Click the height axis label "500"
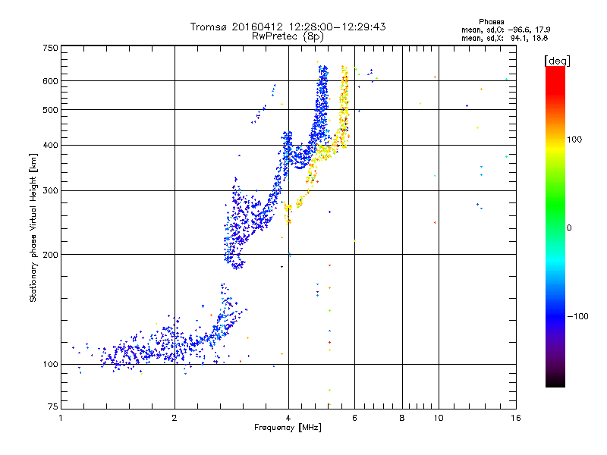 (51, 110)
